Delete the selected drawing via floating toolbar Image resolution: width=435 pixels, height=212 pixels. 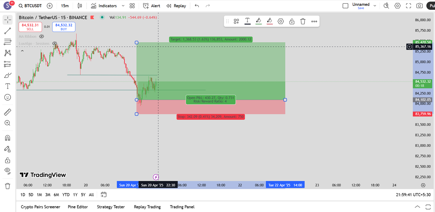tap(303, 21)
